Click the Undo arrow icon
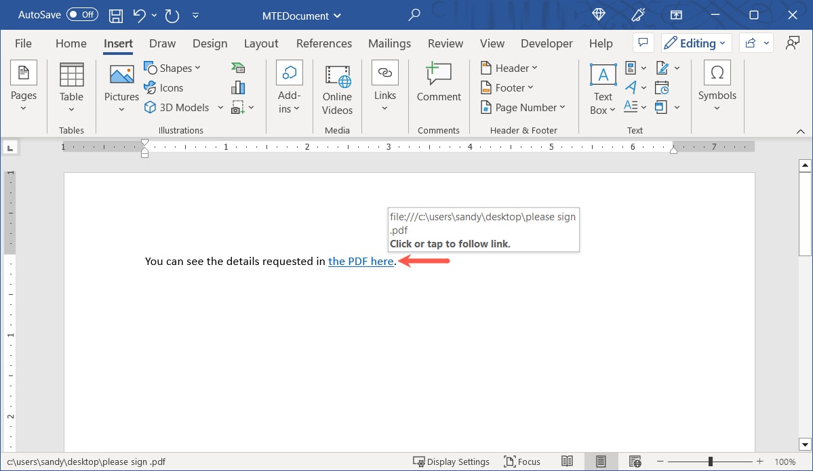813x471 pixels. 139,16
